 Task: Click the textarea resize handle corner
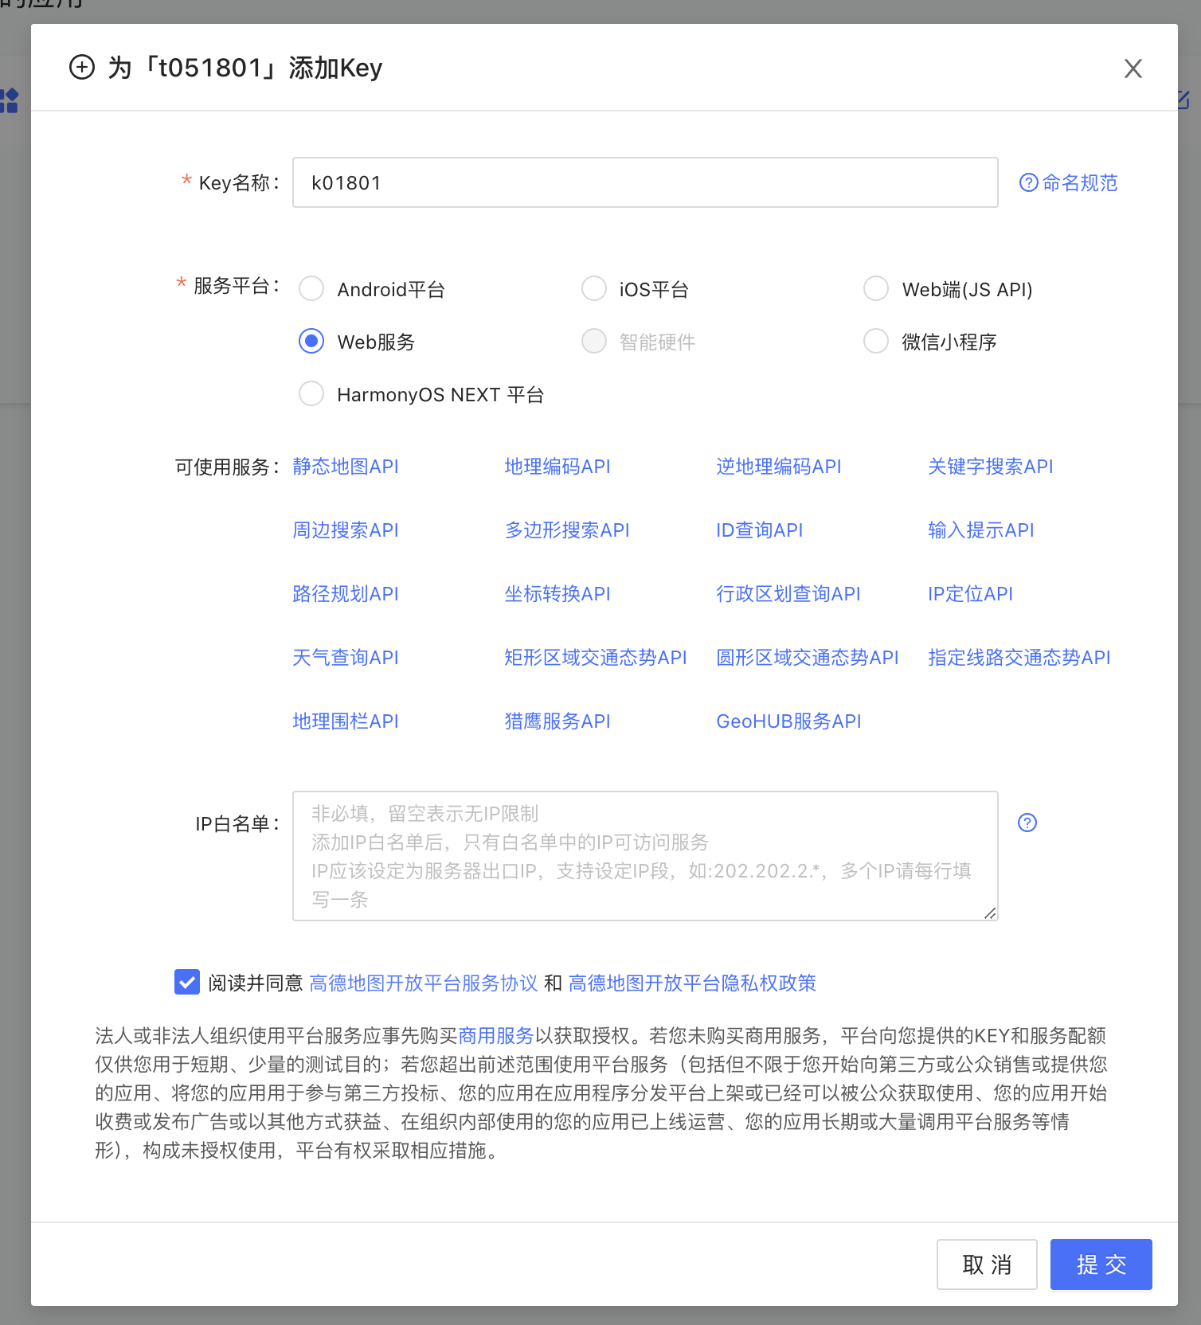[x=990, y=913]
